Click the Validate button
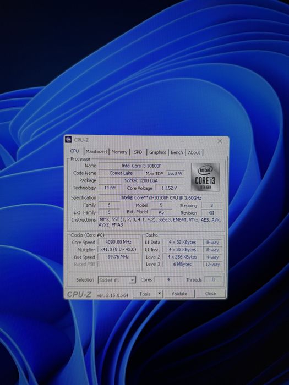This screenshot has width=289, height=385. point(179,294)
